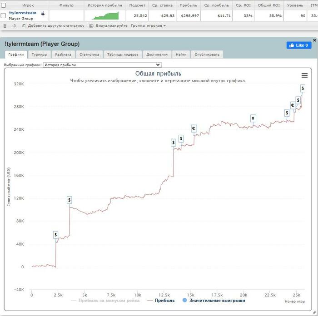
Task: Sort by the История прибыли column header
Action: [105, 5]
